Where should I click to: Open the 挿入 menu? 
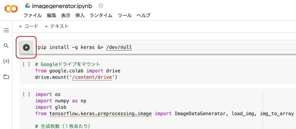[x=80, y=15]
